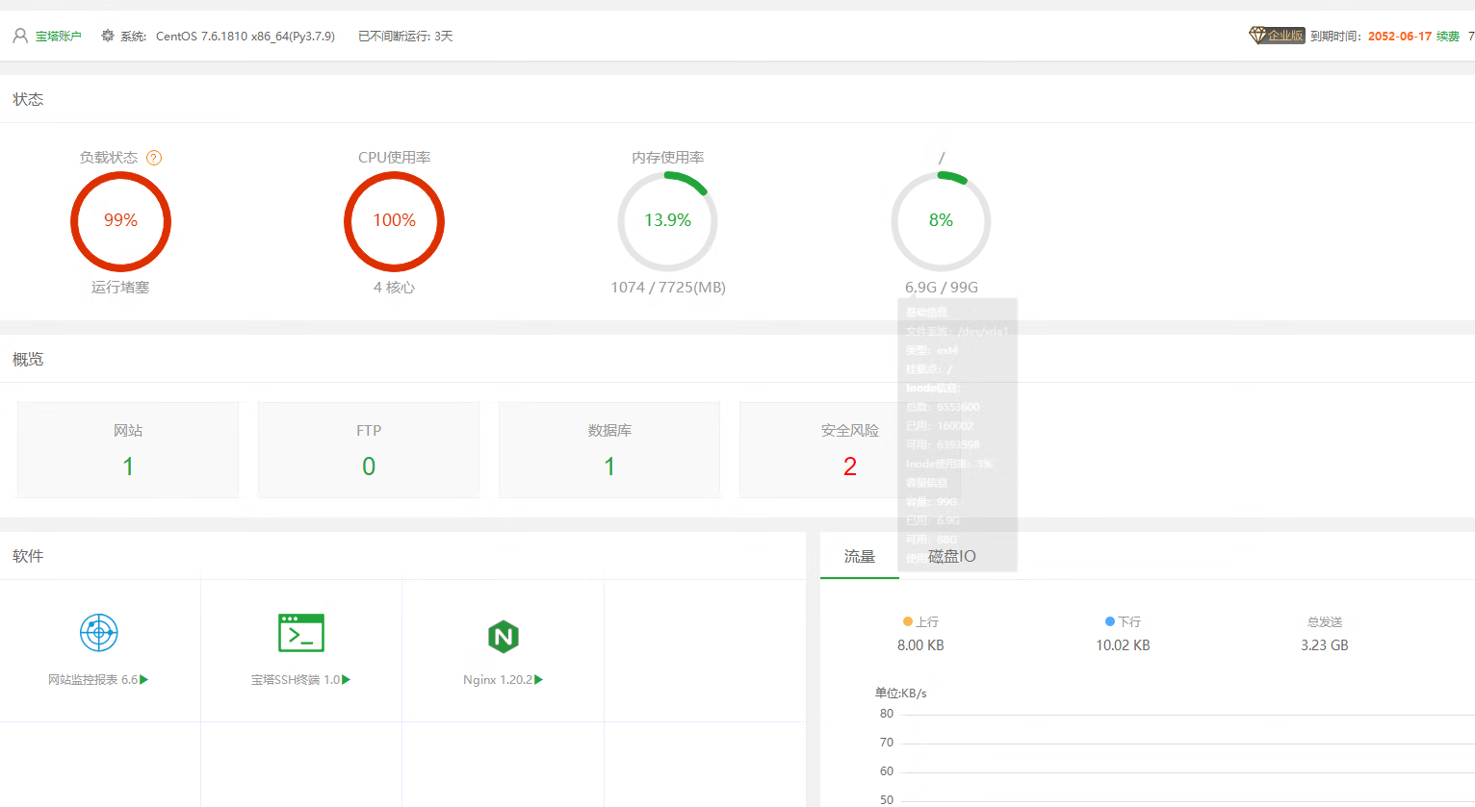
Task: Select the CentOS 7.6.1810 system version text
Action: (x=246, y=36)
